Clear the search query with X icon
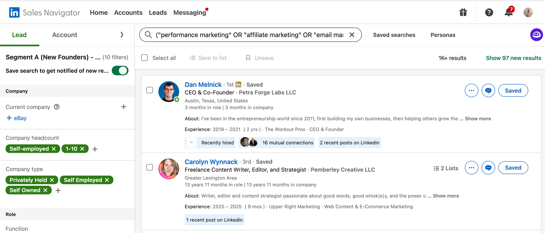545x233 pixels. 352,35
